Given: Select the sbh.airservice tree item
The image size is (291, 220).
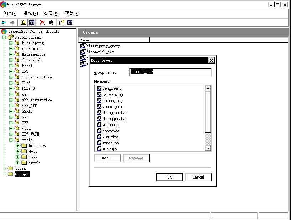Looking at the screenshot, I should tap(37, 100).
